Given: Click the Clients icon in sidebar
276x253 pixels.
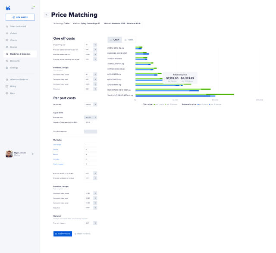Looking at the screenshot, I should click(x=7, y=40).
